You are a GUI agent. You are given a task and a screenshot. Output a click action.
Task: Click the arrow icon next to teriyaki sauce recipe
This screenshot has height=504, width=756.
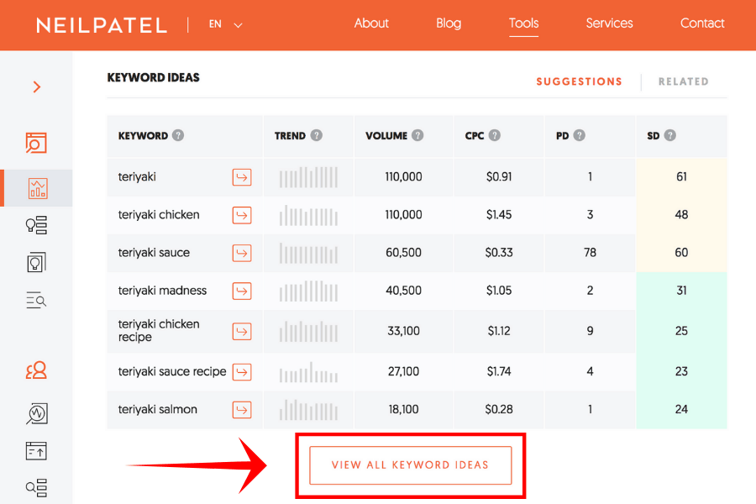pyautogui.click(x=242, y=371)
